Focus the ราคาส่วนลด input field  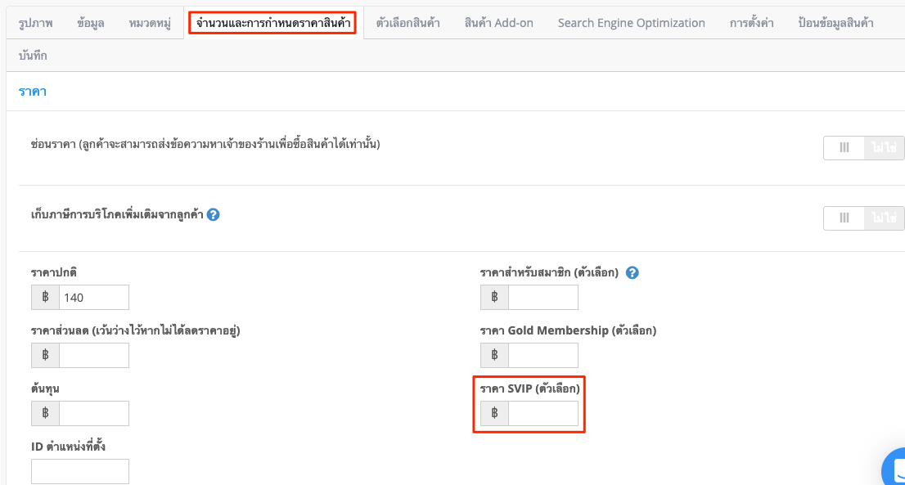pyautogui.click(x=93, y=355)
